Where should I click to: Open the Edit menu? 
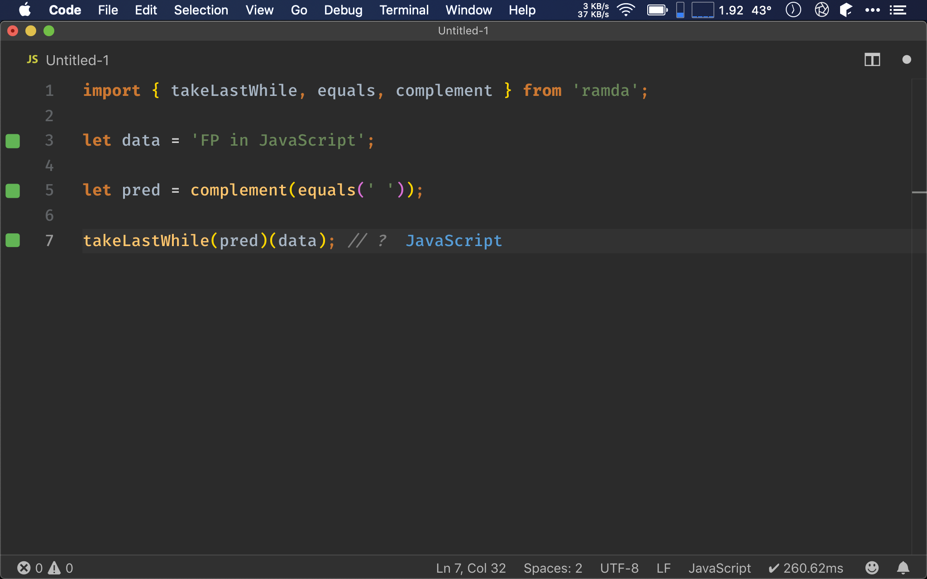click(x=146, y=10)
